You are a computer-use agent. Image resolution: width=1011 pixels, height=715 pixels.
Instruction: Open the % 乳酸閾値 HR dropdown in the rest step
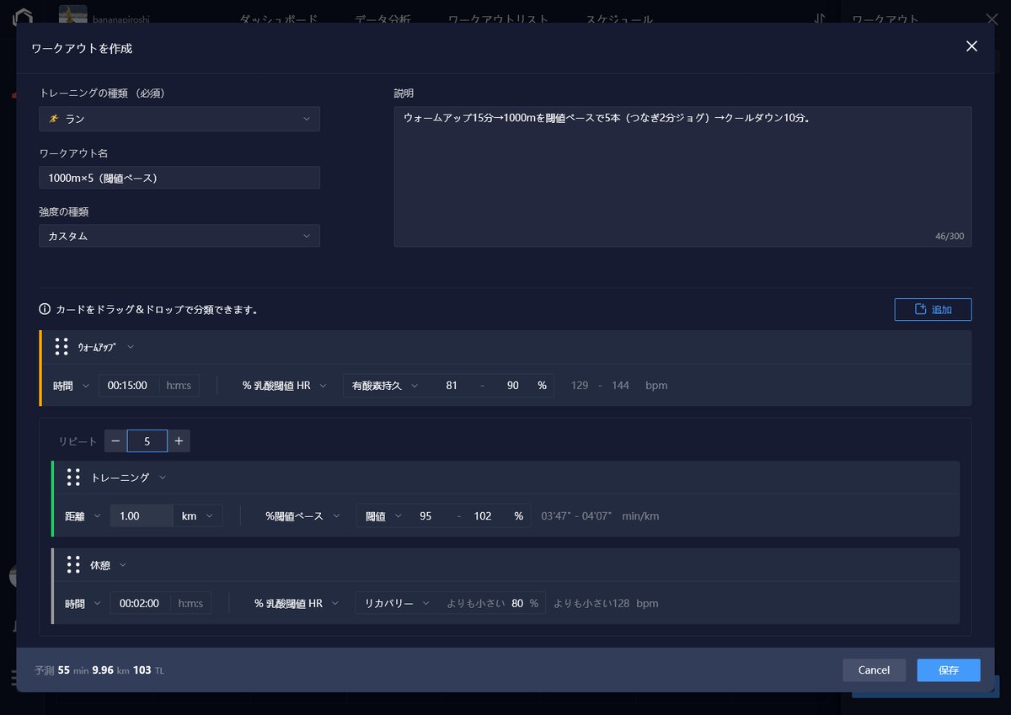(296, 603)
